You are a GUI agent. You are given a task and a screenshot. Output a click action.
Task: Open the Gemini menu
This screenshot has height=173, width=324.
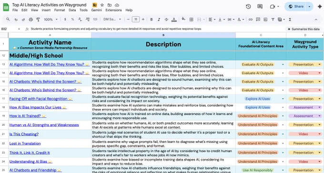[x=97, y=10]
